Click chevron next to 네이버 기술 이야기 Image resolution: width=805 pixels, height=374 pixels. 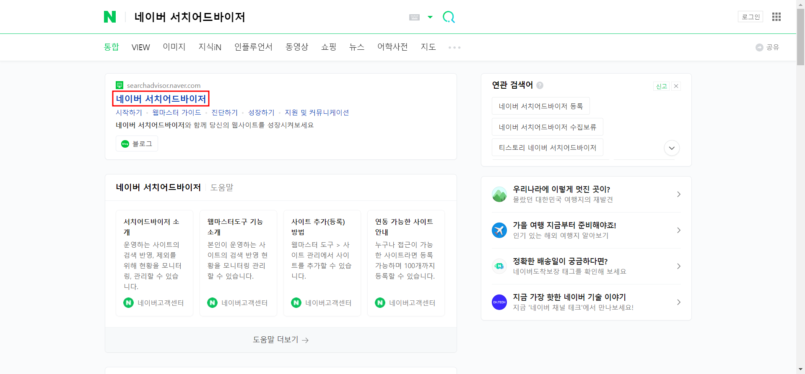point(679,302)
